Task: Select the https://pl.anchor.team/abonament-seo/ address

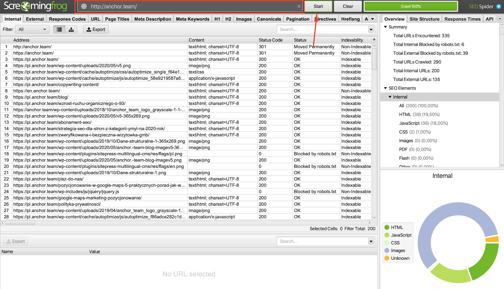Action: point(52,122)
